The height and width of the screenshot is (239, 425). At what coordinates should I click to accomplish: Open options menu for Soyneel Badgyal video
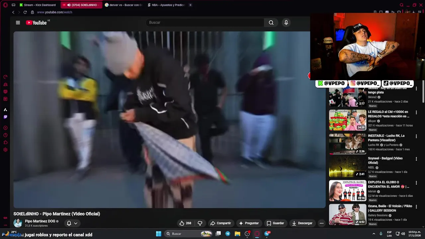click(416, 159)
